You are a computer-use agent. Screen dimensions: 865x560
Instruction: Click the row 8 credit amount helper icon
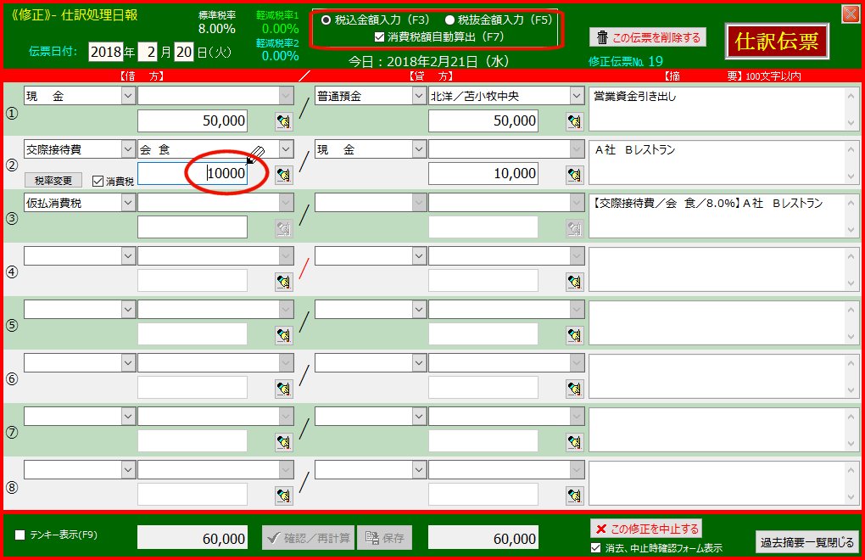[575, 495]
